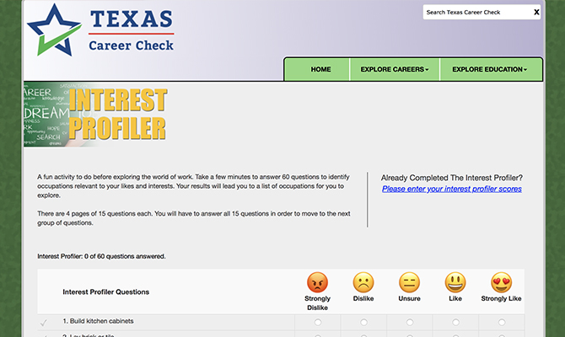Select Strongly Like for Build kitchen cabinets

[x=502, y=322]
